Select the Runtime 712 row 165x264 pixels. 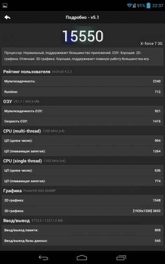tap(83, 92)
